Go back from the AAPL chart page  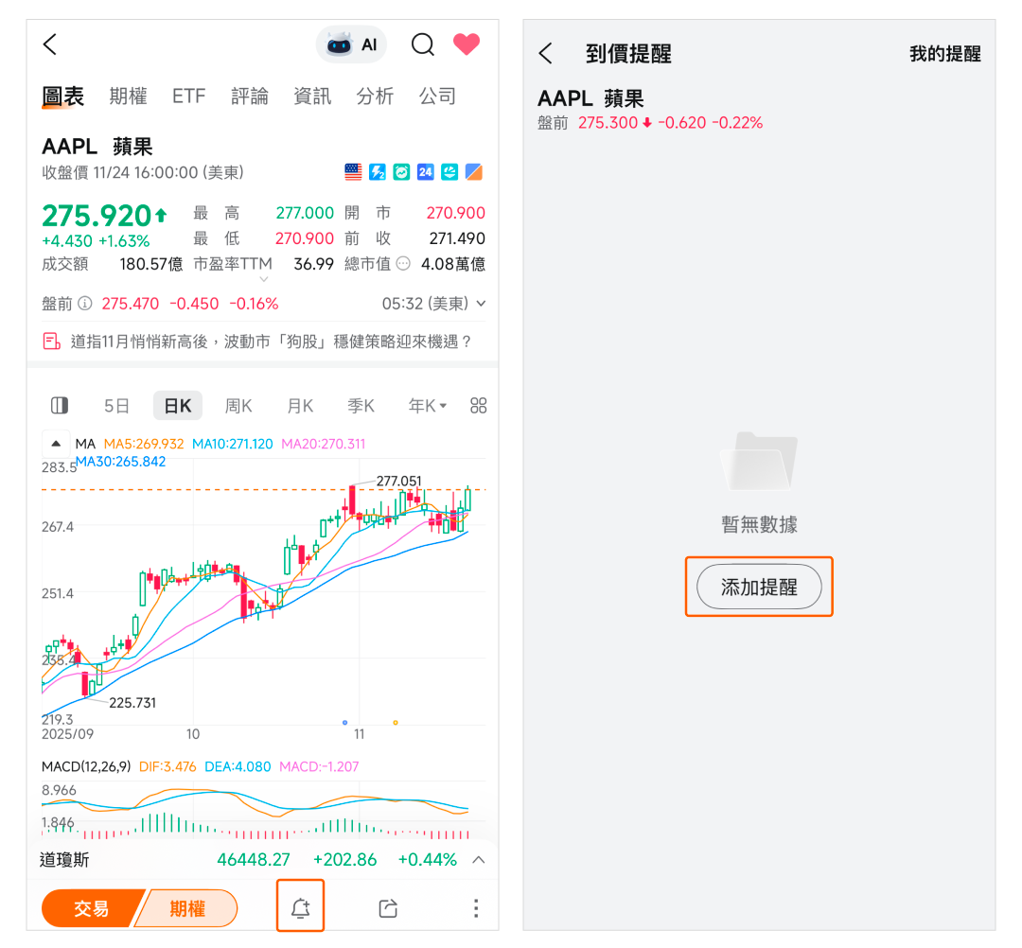coord(50,45)
